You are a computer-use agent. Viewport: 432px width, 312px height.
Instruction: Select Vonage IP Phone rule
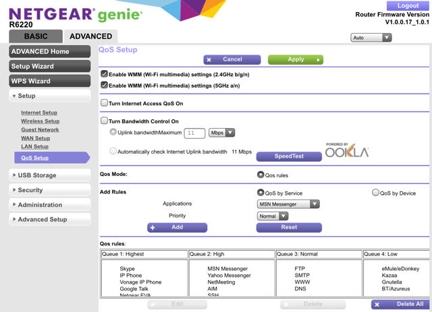[x=140, y=282]
